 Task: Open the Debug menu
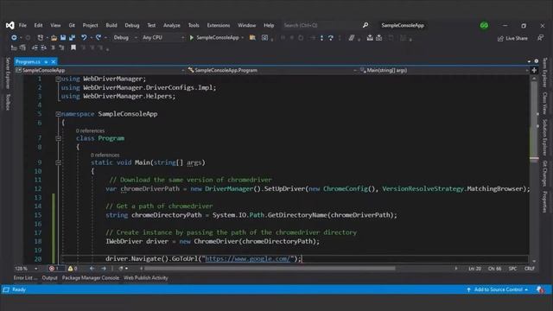tap(132, 25)
